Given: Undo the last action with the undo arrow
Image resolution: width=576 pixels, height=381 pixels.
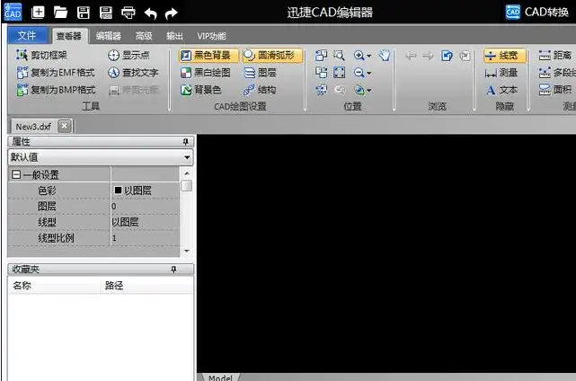Looking at the screenshot, I should click(150, 13).
